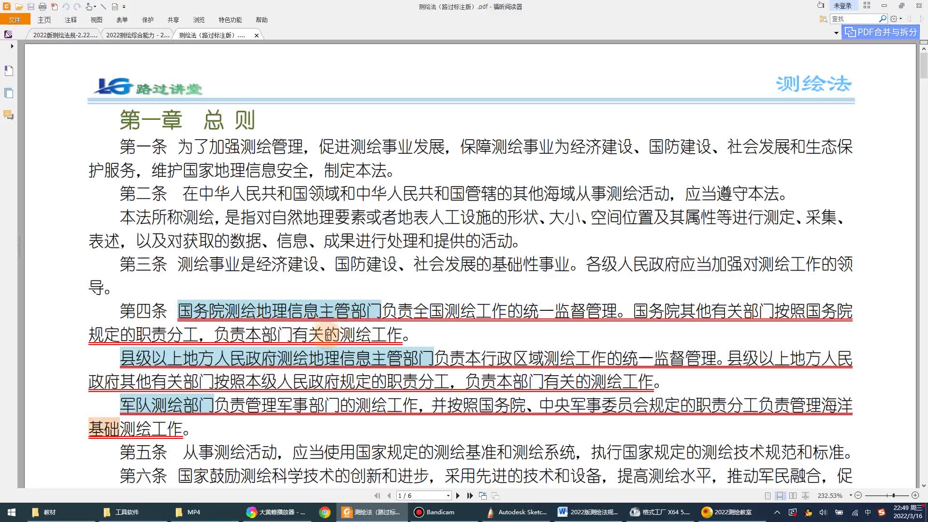The width and height of the screenshot is (928, 522).
Task: Go to the next page
Action: tap(458, 495)
